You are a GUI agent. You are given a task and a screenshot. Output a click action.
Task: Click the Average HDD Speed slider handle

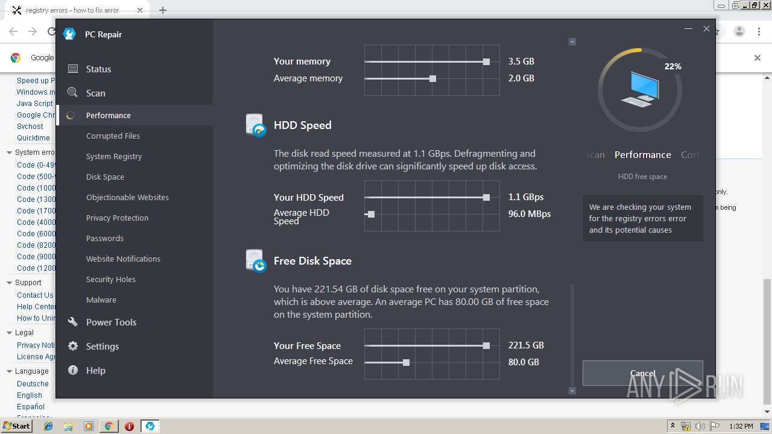click(371, 214)
